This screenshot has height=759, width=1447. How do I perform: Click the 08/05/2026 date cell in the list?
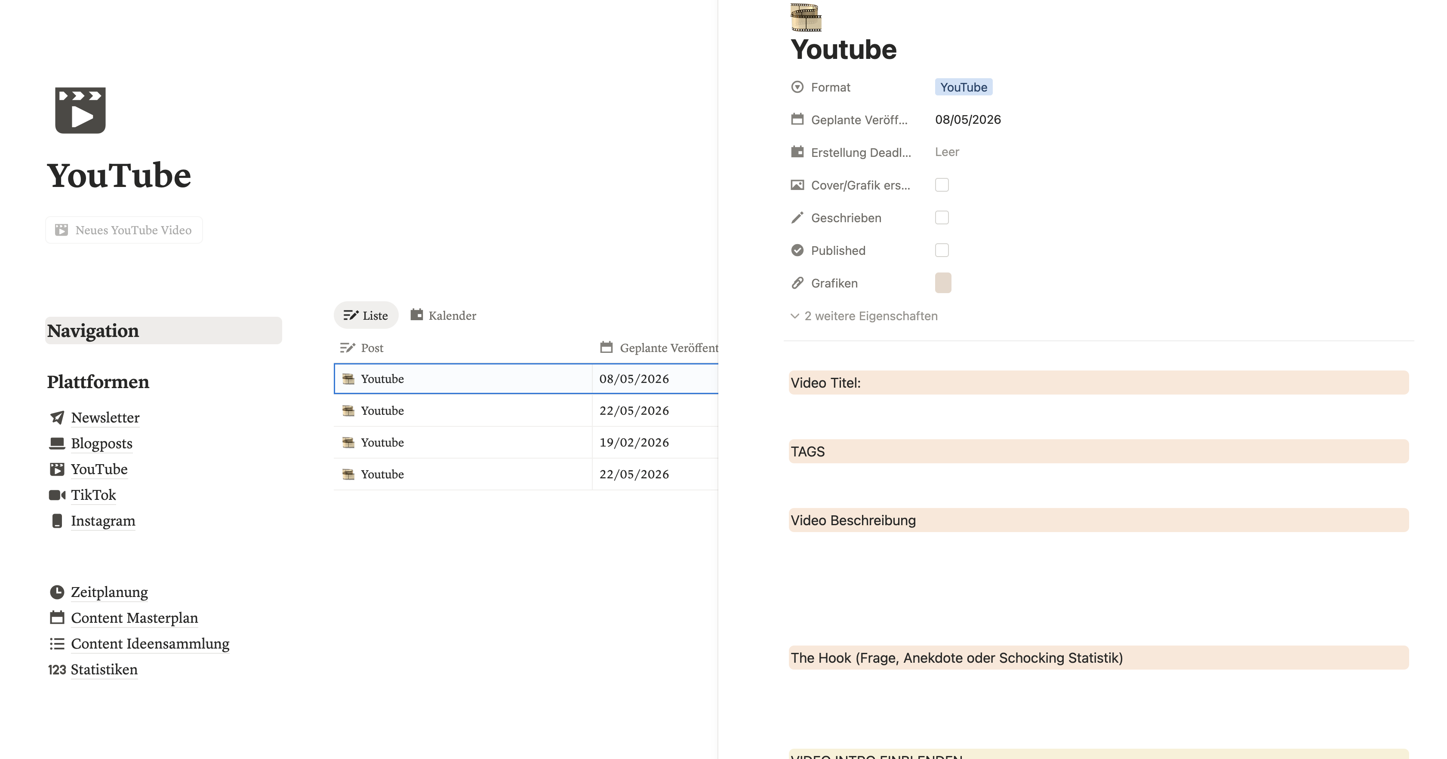655,379
